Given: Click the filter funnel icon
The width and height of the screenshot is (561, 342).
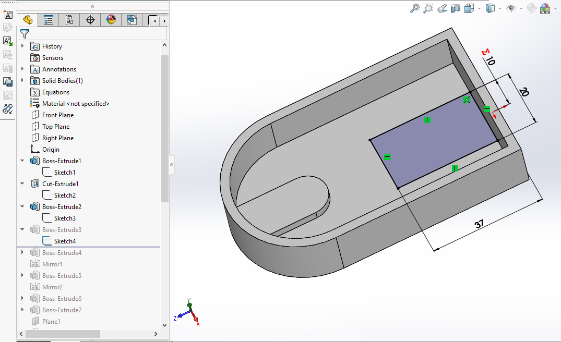Looking at the screenshot, I should [x=25, y=34].
